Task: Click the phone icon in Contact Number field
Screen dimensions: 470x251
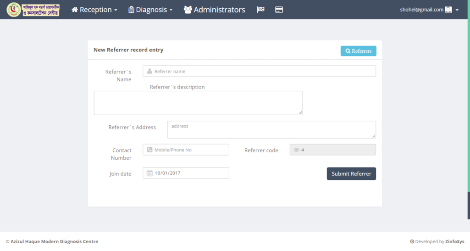Action: 149,150
